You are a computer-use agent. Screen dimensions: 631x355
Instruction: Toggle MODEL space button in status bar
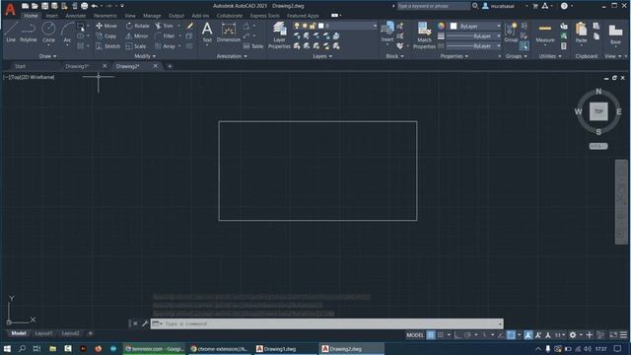coord(415,335)
